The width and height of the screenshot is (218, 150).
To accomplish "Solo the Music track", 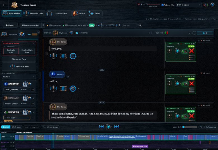I will click(13, 146).
